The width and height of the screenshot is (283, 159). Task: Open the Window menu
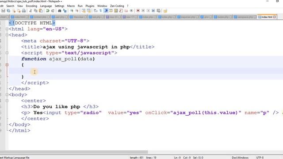click(102, 6)
